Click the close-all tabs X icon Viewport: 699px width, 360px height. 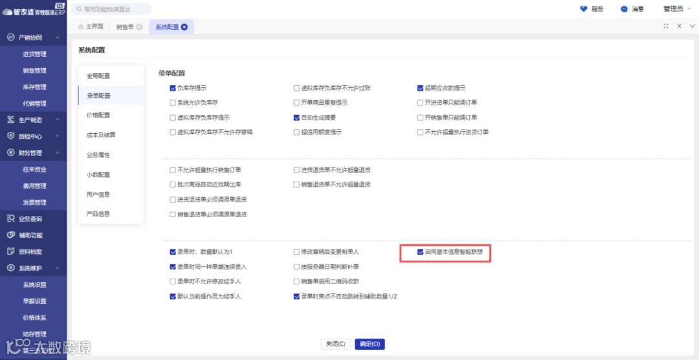coord(680,26)
